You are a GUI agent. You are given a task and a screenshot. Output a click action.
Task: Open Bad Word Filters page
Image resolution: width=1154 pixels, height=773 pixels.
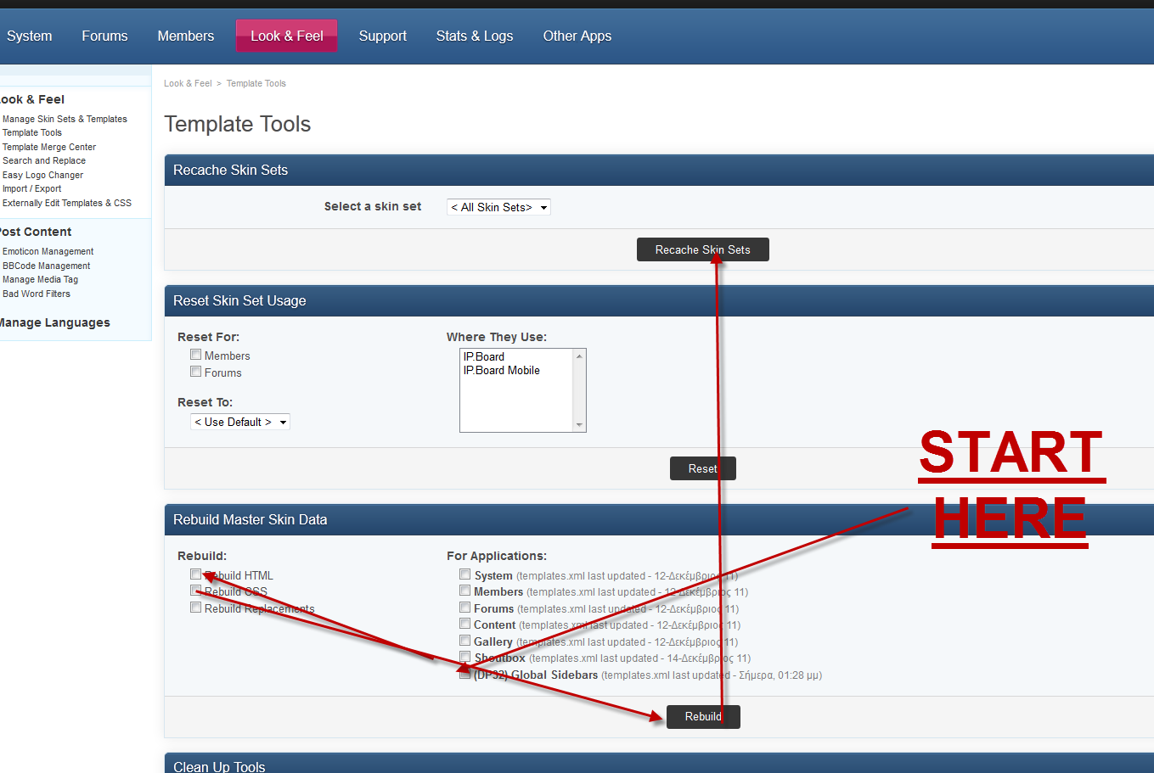point(37,294)
